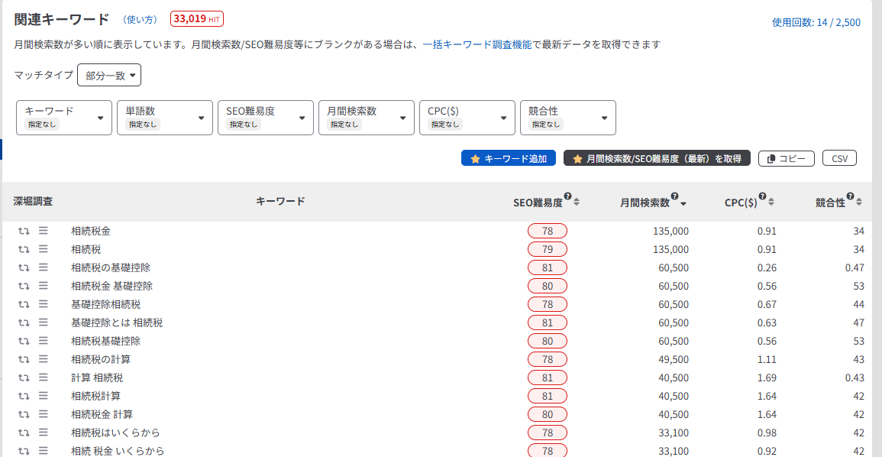Export results with the CSV button
Screen dimensions: 882x457
click(839, 157)
